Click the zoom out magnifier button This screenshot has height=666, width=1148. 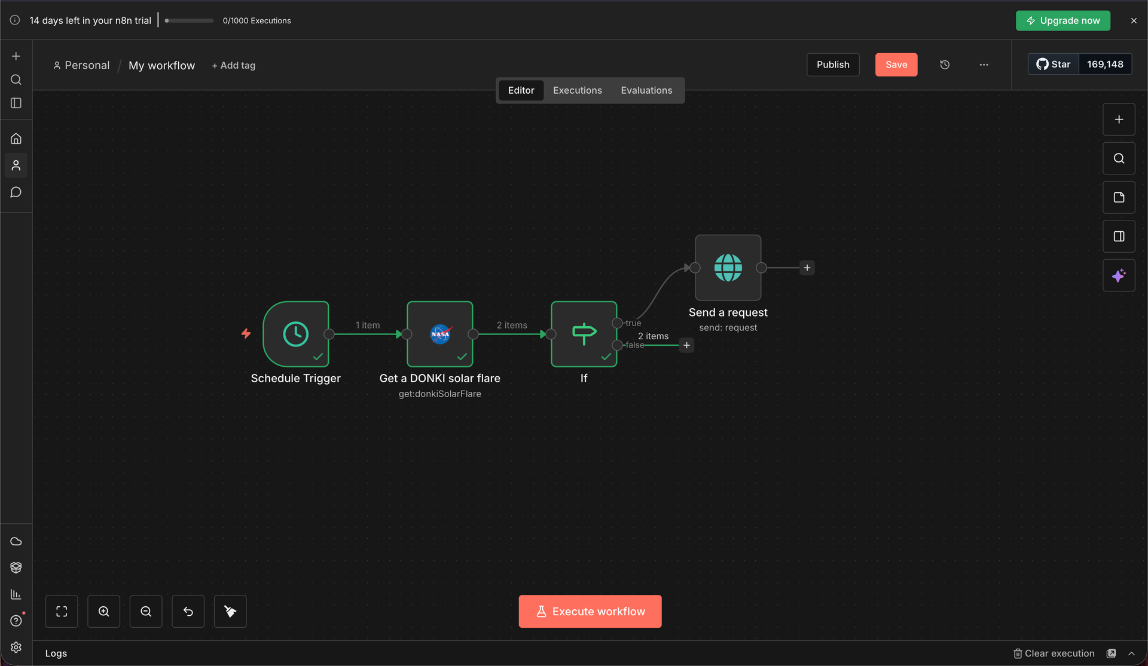click(x=146, y=611)
